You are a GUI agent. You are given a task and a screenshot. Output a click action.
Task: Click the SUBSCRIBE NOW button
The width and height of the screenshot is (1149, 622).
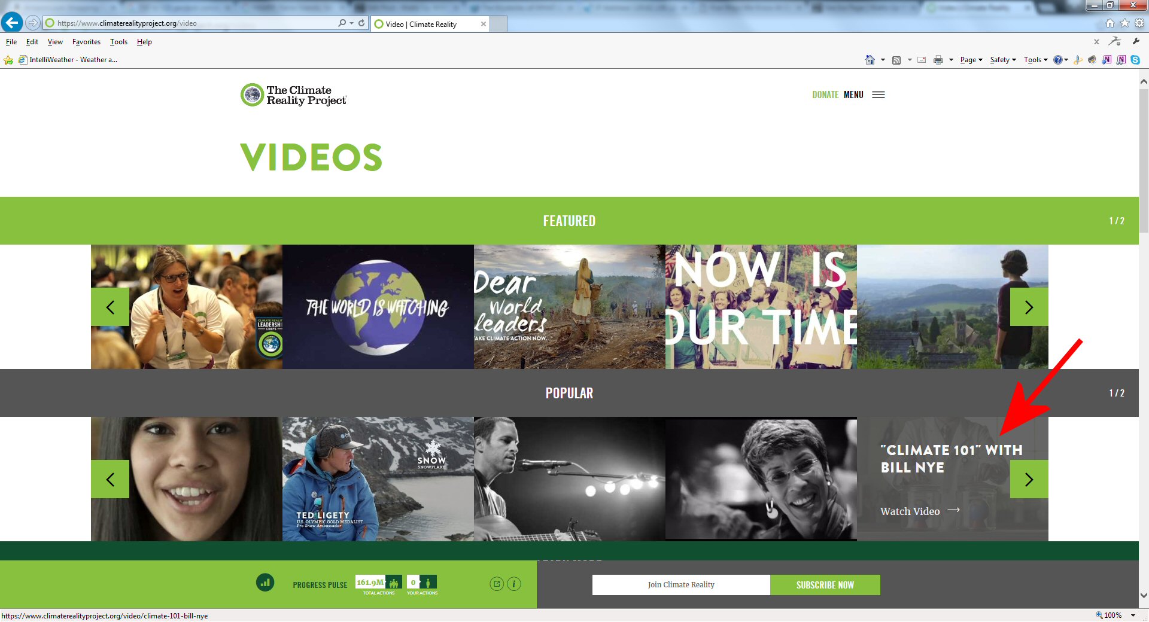coord(825,585)
